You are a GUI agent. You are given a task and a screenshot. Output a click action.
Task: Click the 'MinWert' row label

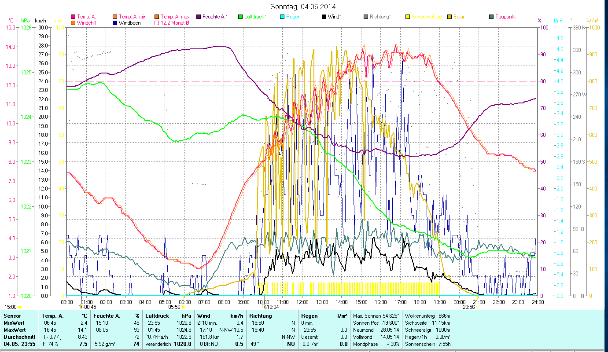(x=14, y=323)
